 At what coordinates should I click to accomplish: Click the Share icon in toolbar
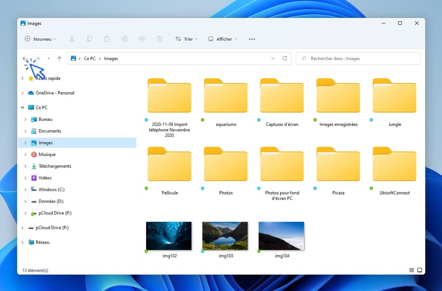(x=142, y=39)
